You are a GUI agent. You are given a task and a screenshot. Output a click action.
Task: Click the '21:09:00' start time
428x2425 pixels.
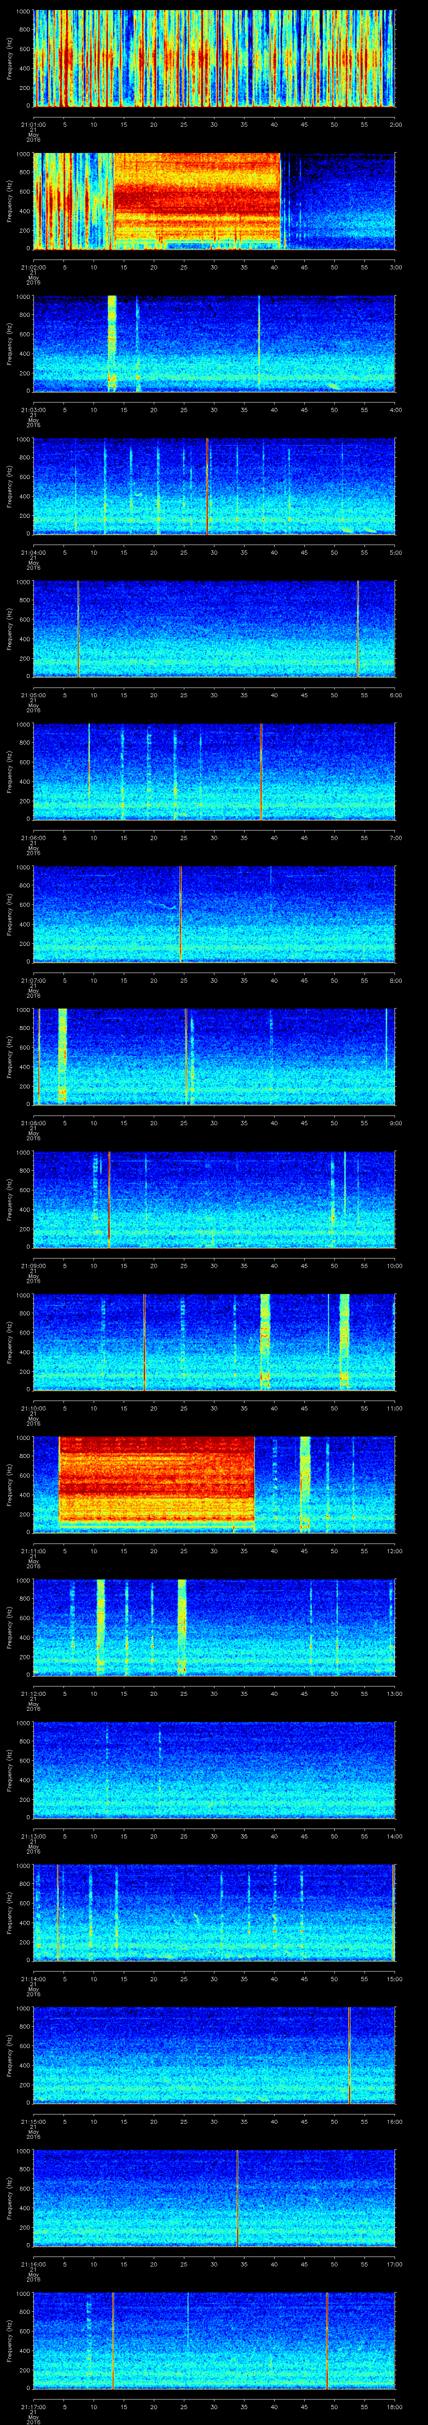[33, 1265]
